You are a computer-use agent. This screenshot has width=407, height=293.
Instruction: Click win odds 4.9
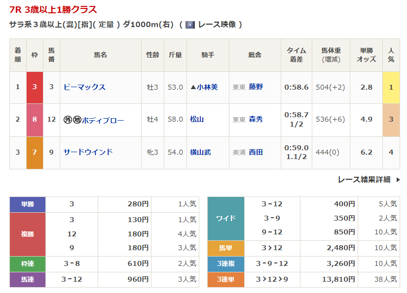click(x=366, y=120)
